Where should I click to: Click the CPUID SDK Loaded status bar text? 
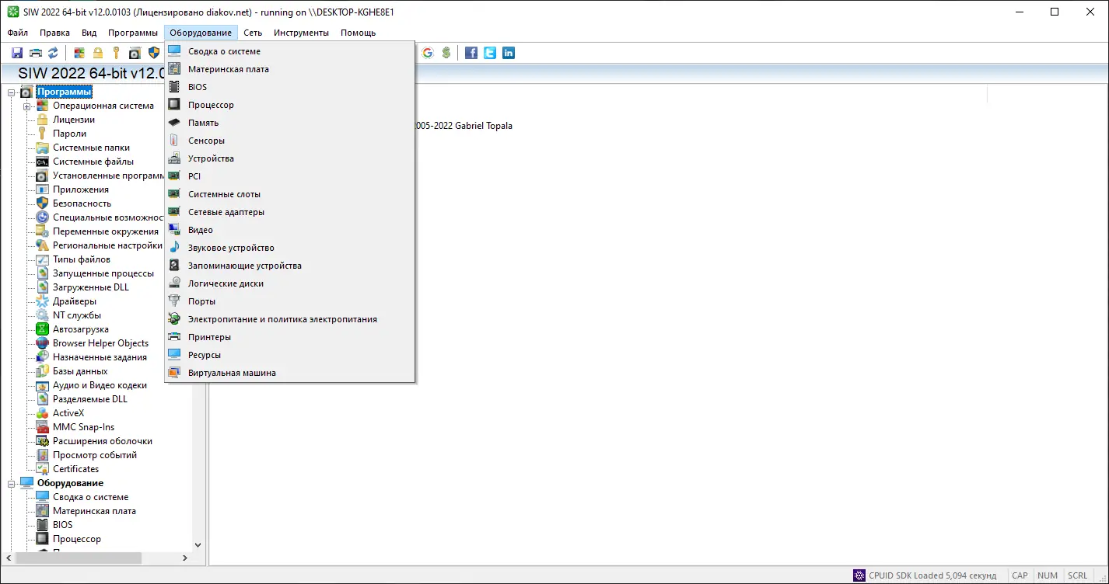tap(932, 575)
